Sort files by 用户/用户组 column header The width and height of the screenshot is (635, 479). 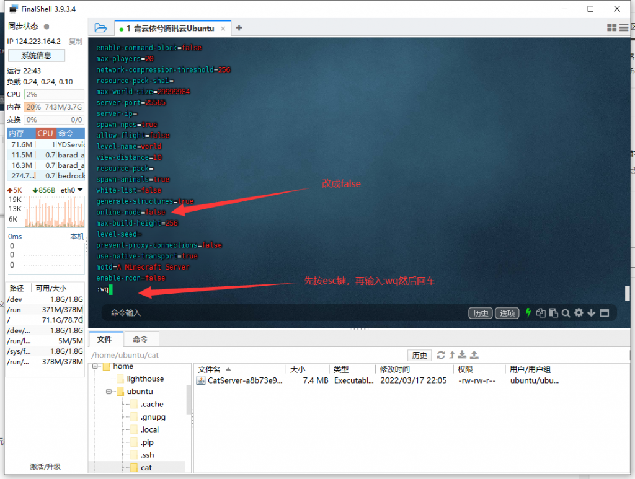click(x=567, y=369)
